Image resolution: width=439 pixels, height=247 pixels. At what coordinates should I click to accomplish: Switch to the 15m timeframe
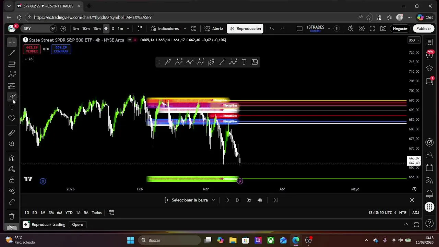coord(97,28)
